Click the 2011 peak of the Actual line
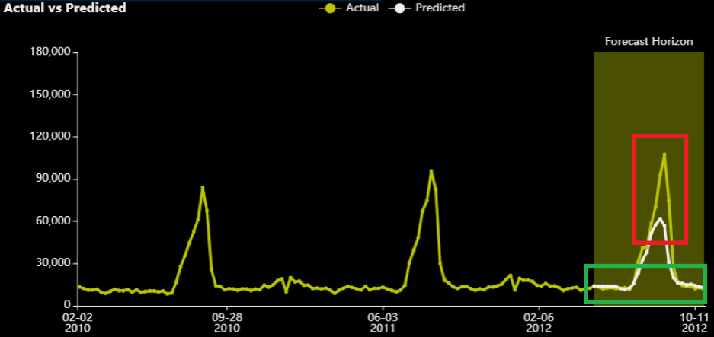This screenshot has width=714, height=337. (x=431, y=170)
